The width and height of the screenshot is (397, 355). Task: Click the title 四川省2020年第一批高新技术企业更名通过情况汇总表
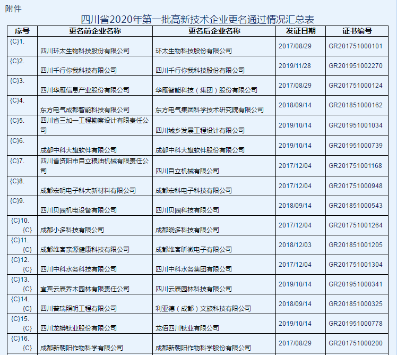[x=197, y=20]
